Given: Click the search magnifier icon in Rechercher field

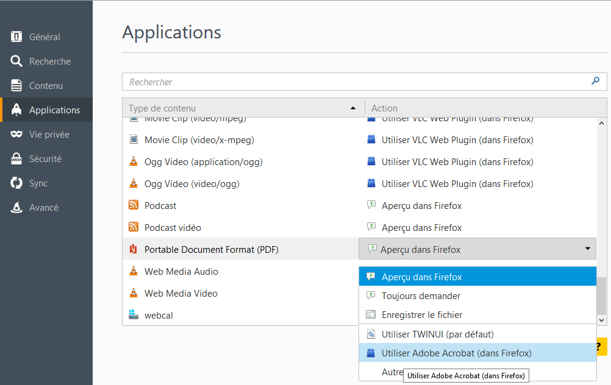Looking at the screenshot, I should click(596, 81).
